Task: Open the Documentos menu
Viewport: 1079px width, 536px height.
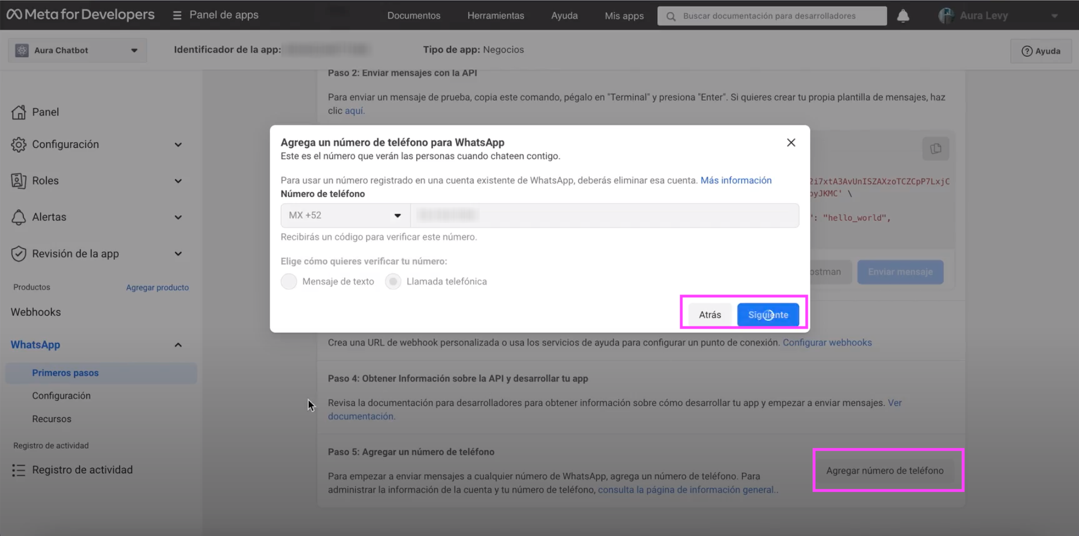Action: tap(413, 16)
